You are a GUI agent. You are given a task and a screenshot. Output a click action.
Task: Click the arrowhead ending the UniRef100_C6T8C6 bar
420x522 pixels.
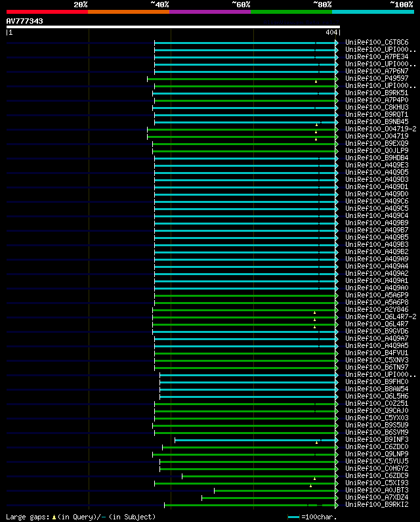pos(337,43)
